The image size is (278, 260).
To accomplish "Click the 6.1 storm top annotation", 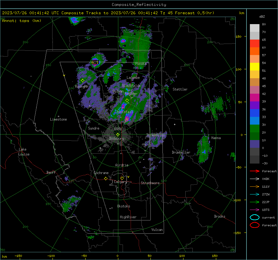I will [x=95, y=62].
